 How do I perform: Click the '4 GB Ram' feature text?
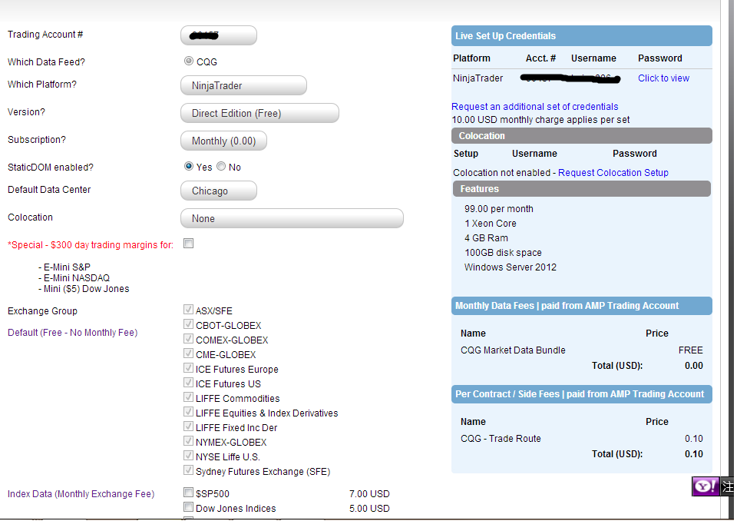[x=486, y=238]
